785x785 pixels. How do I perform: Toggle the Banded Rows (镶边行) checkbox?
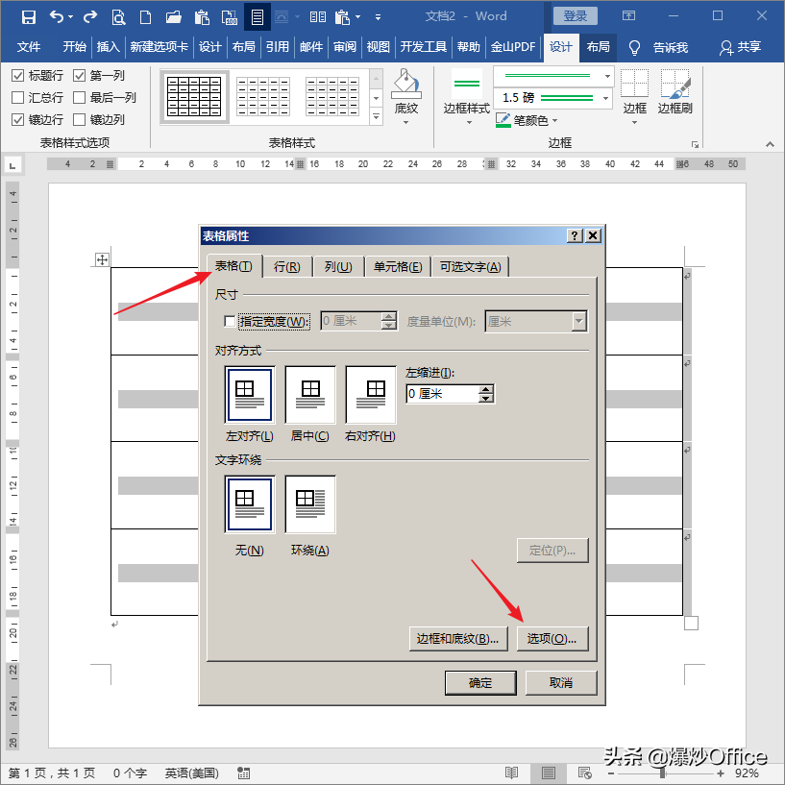click(x=17, y=120)
